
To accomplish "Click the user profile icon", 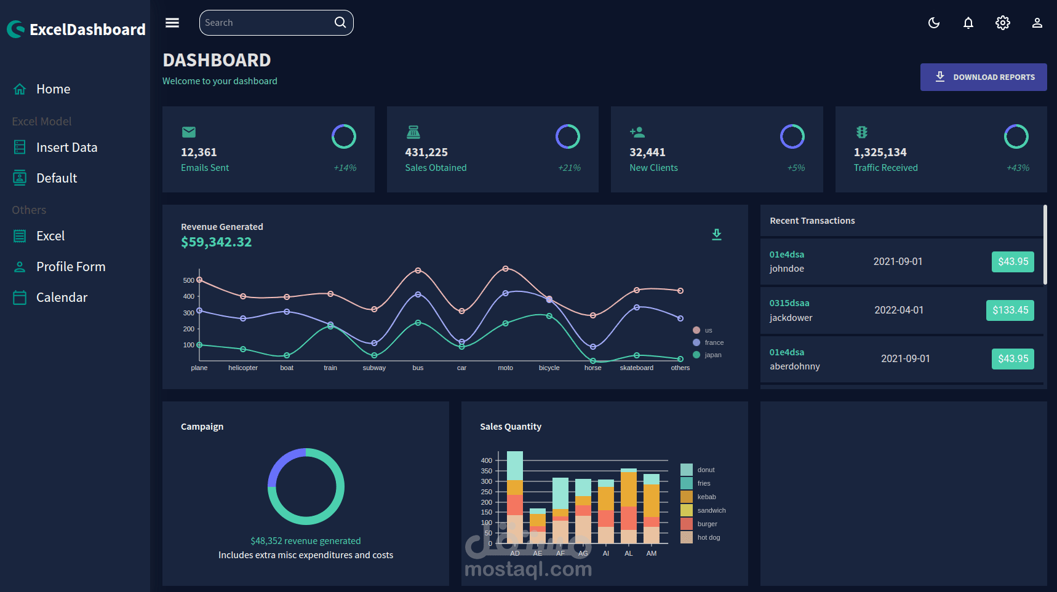I will click(x=1037, y=23).
